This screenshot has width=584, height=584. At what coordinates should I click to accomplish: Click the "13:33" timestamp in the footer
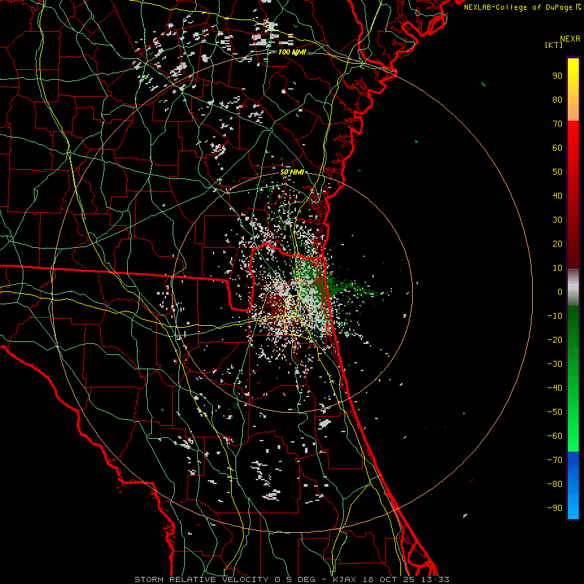click(x=435, y=579)
